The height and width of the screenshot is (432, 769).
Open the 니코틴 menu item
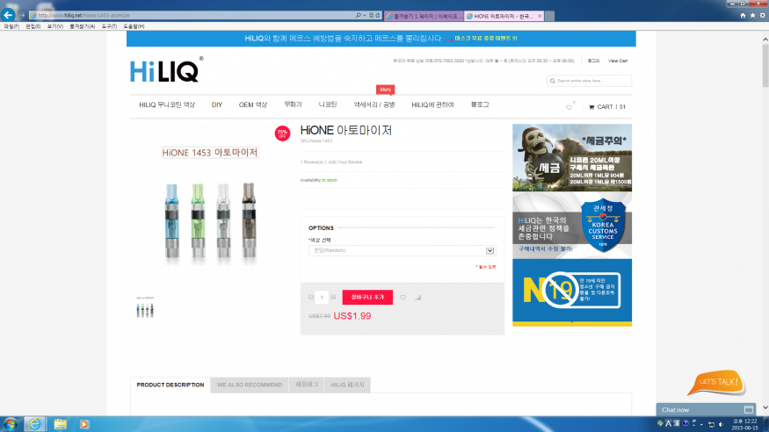[328, 104]
